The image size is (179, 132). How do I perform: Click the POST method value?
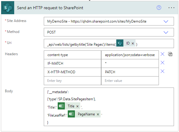[x=51, y=32]
